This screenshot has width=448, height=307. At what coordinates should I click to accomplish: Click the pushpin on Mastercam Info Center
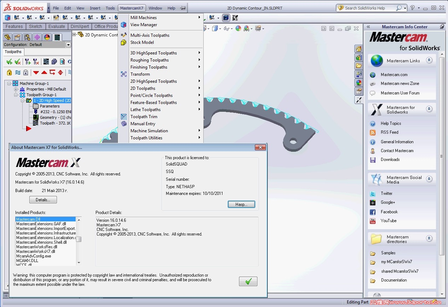[442, 27]
